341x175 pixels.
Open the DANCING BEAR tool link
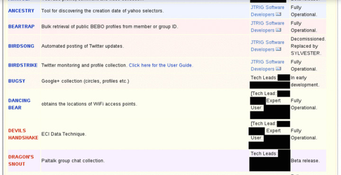pos(19,104)
